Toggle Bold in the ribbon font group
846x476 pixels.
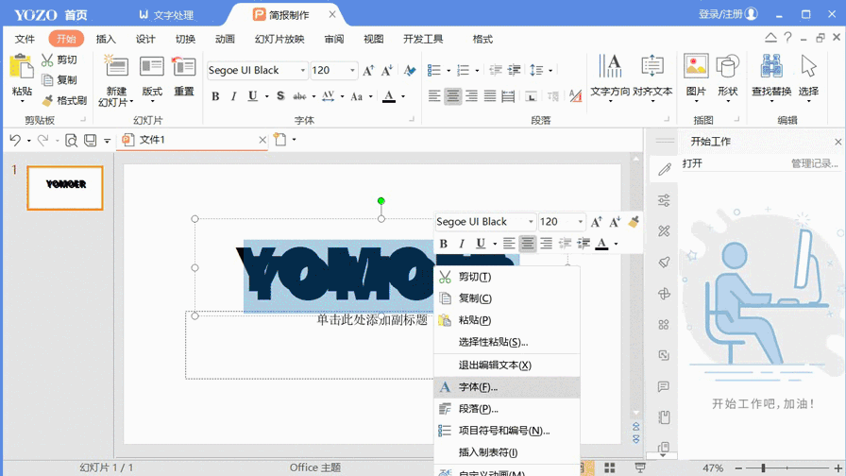pos(215,96)
